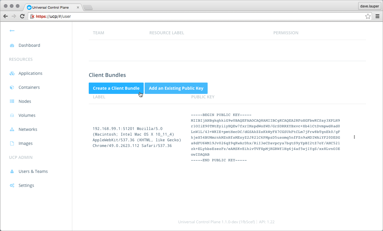Collapse sidebar with the back arrow
The height and width of the screenshot is (231, 383).
[x=12, y=31]
